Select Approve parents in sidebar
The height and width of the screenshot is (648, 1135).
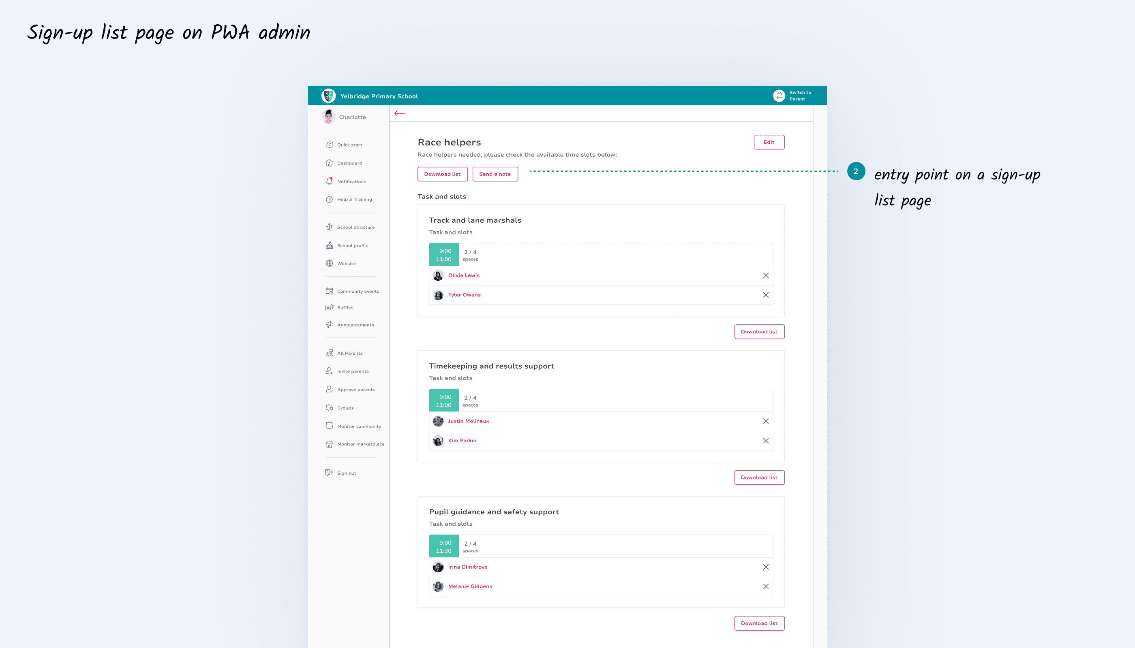(x=355, y=390)
